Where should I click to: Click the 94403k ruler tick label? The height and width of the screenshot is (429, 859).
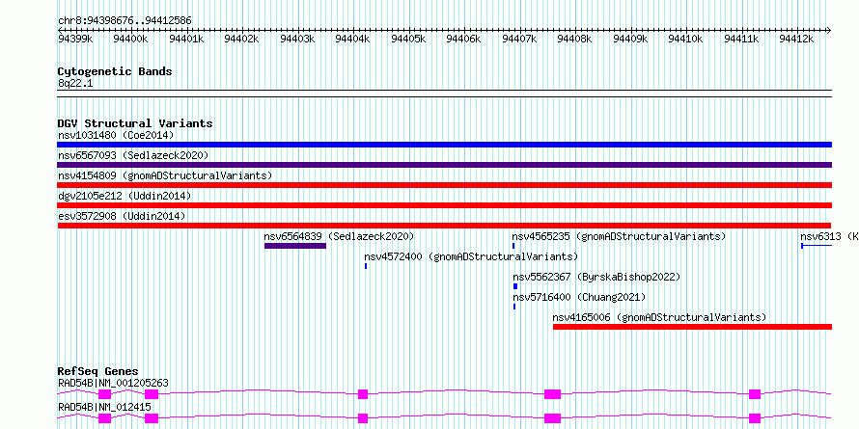(x=297, y=39)
